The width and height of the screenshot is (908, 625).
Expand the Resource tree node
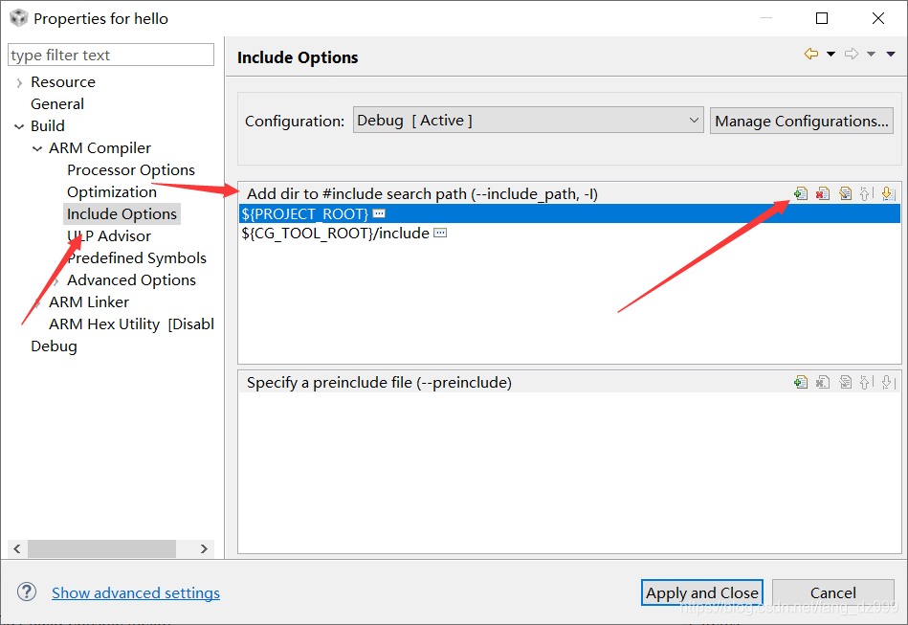pos(19,83)
